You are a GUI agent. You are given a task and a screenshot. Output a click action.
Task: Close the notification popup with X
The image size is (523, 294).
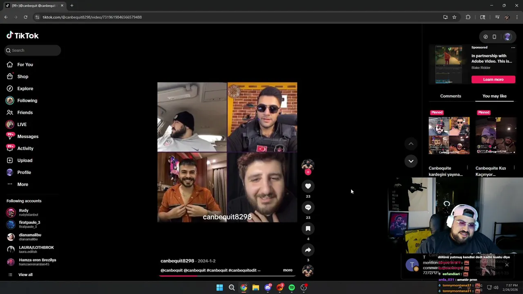(x=507, y=265)
